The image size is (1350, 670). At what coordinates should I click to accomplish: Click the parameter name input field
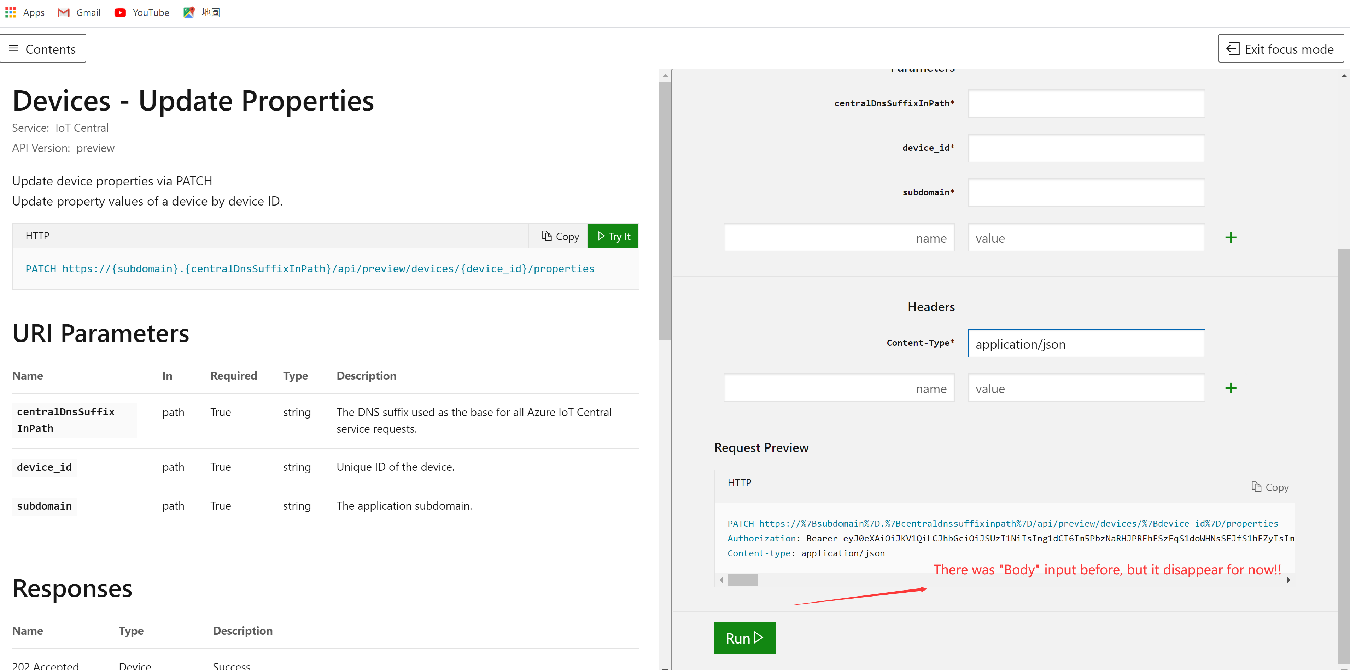tap(839, 238)
